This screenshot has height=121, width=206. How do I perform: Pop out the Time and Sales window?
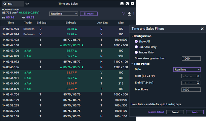point(127,4)
